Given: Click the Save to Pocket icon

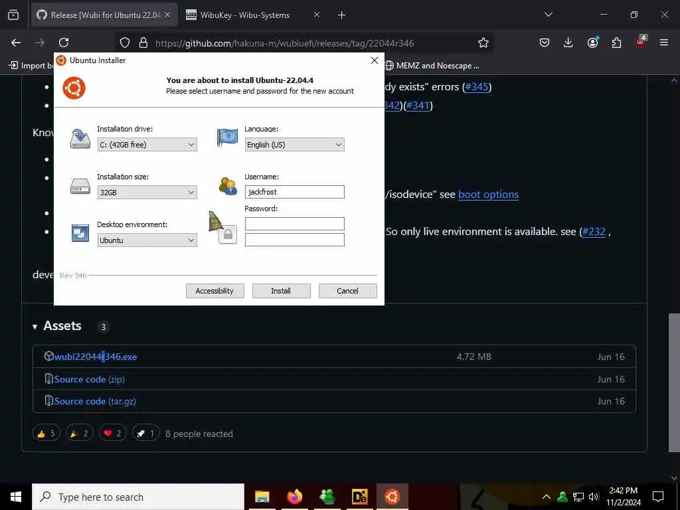Looking at the screenshot, I should pos(545,42).
